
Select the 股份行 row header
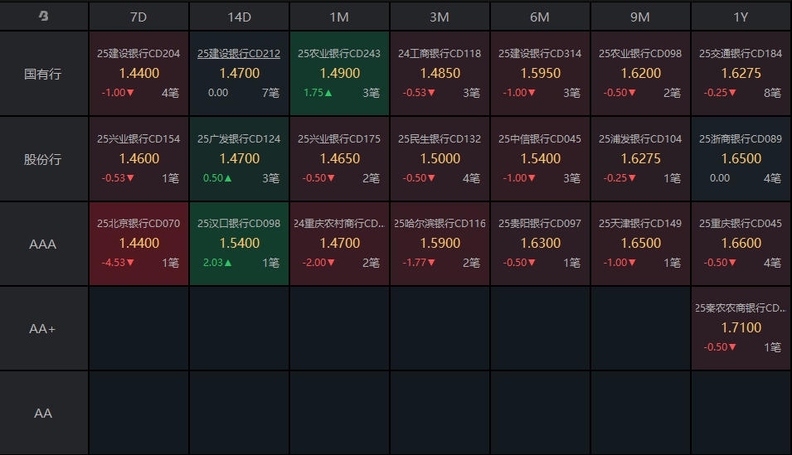click(x=44, y=159)
